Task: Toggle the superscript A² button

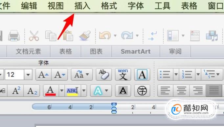Action: coord(16,91)
